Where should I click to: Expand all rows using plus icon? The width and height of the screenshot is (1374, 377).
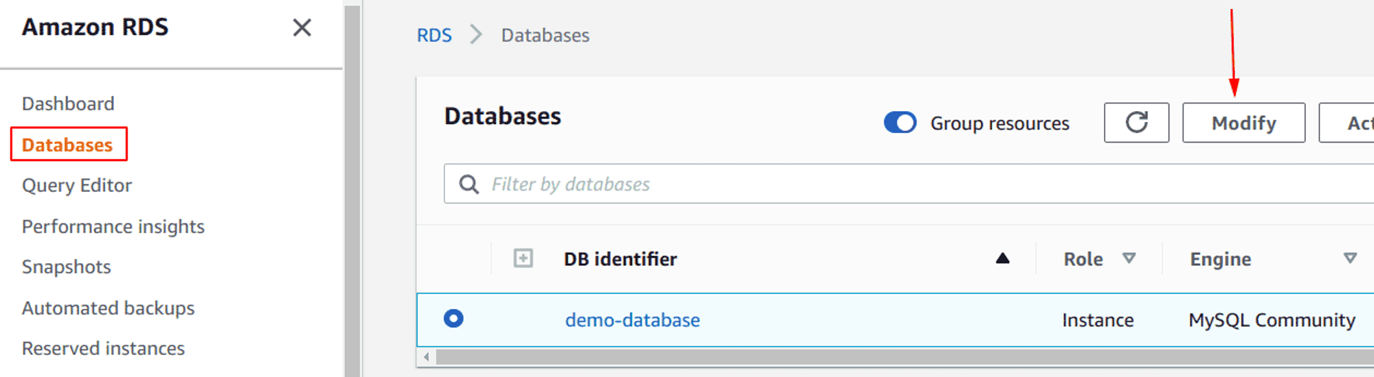coord(523,258)
